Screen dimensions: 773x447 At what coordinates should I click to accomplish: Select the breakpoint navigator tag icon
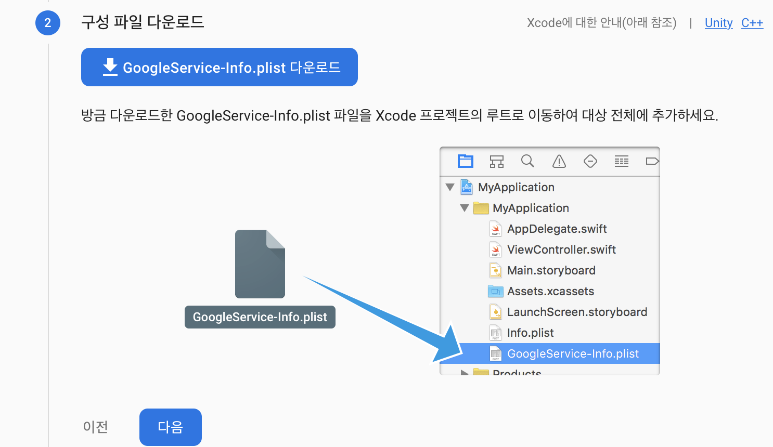(652, 161)
